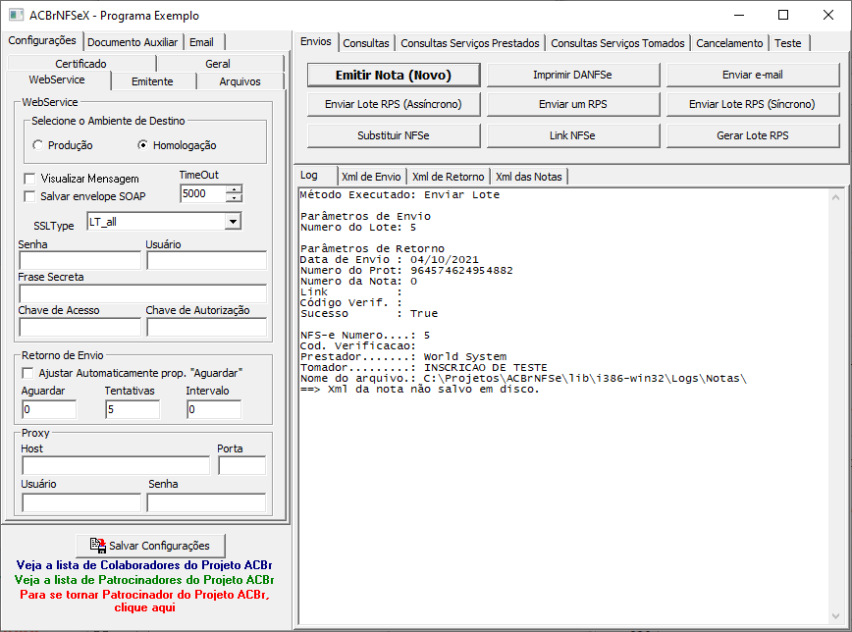This screenshot has width=852, height=632.
Task: Decrease TimeOut with the down arrow
Action: 235,198
